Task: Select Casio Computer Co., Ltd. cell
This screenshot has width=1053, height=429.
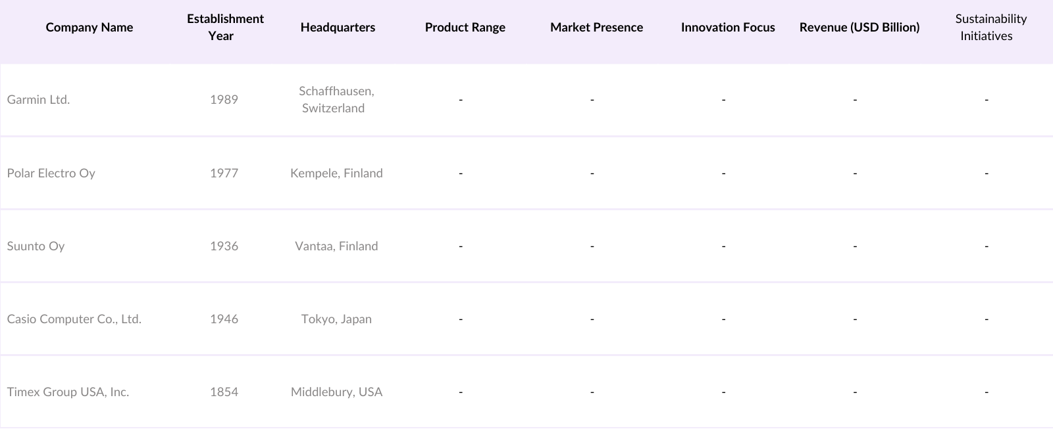Action: point(74,319)
